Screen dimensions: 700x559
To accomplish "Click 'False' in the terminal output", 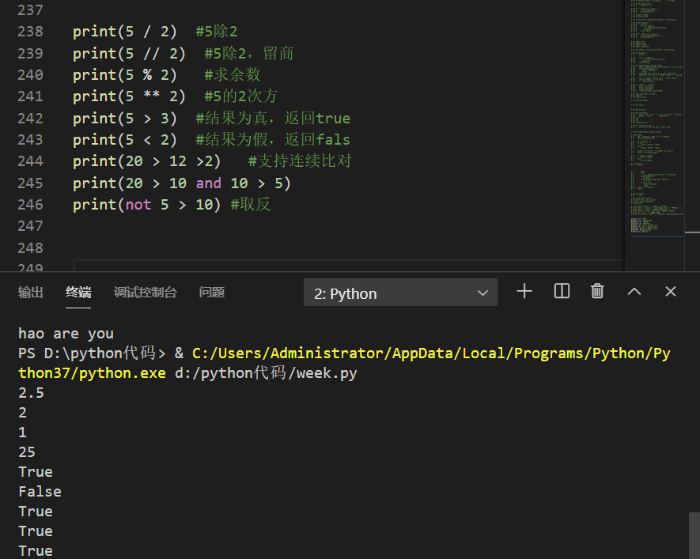I will click(x=40, y=492).
